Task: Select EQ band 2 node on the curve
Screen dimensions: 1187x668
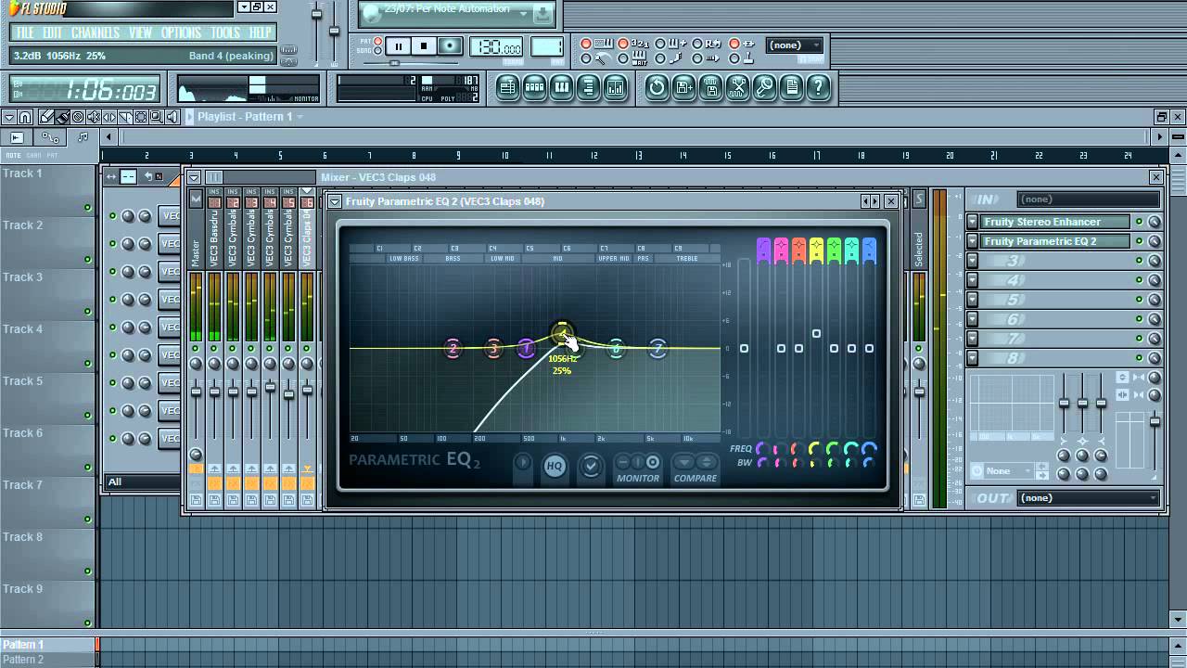Action: click(453, 349)
